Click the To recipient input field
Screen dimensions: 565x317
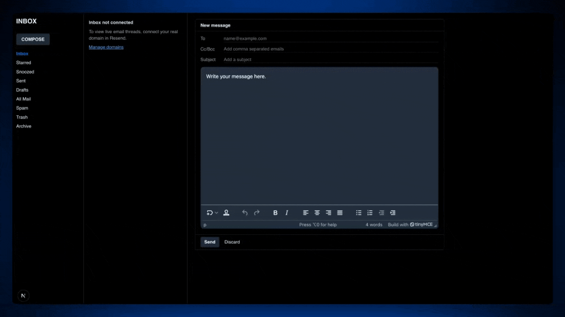[308, 38]
